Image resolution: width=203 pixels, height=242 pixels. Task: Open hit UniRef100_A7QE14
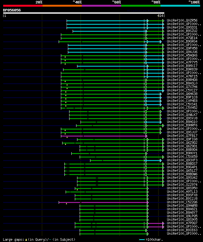coord(182,38)
